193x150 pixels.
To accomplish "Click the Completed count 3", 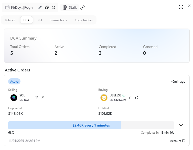I will (x=100, y=53).
